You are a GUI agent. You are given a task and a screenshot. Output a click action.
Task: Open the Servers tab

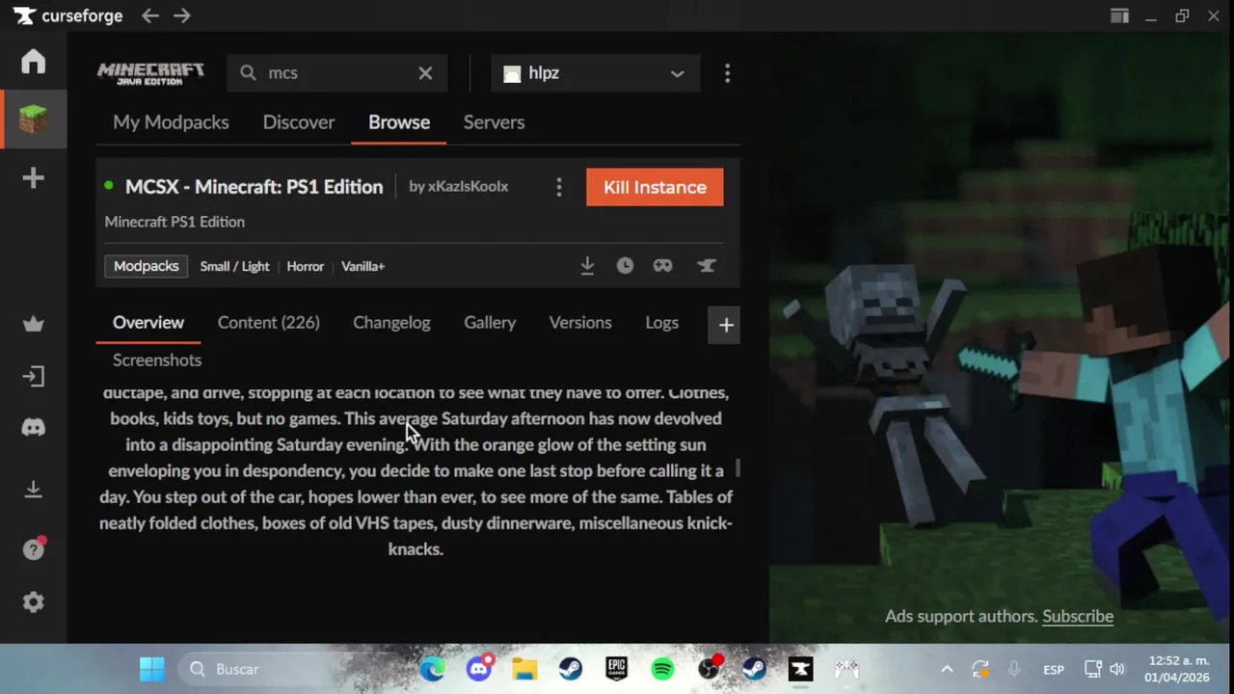pos(494,122)
